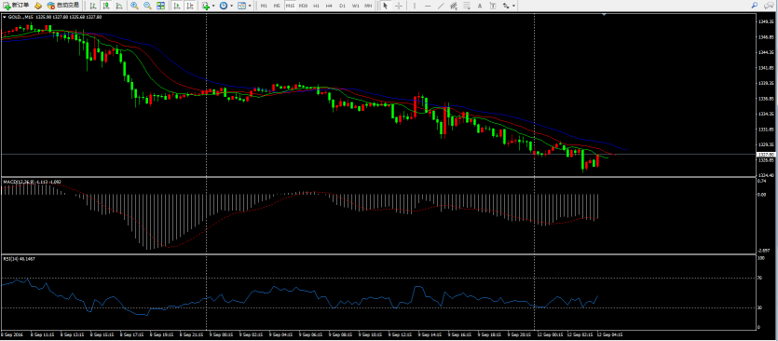Select the H1 timeframe
778x341 pixels.
[316, 6]
